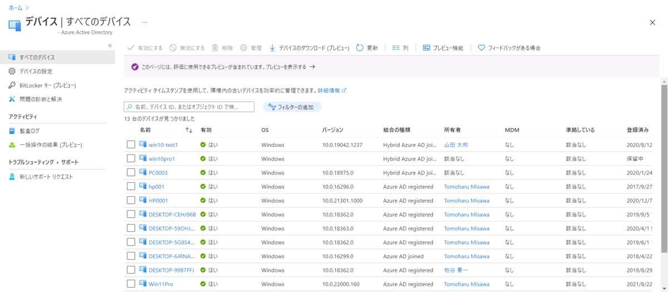Click the 管理 gear toolbar button

pos(250,48)
